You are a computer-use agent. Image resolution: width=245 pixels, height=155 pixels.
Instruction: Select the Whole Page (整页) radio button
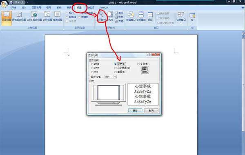coord(116,72)
